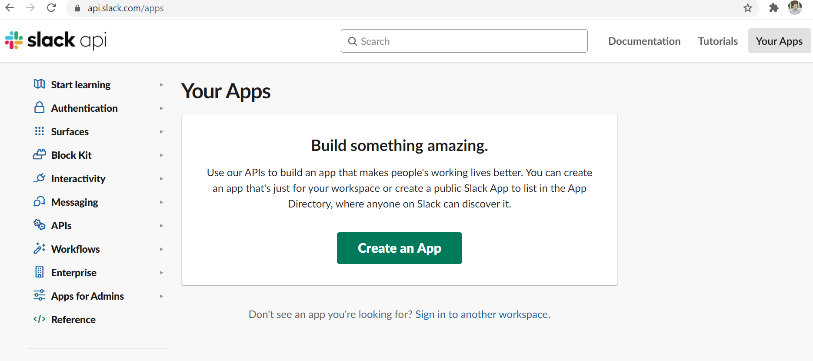813x361 pixels.
Task: Follow the Sign in to another workspace link
Action: 482,314
